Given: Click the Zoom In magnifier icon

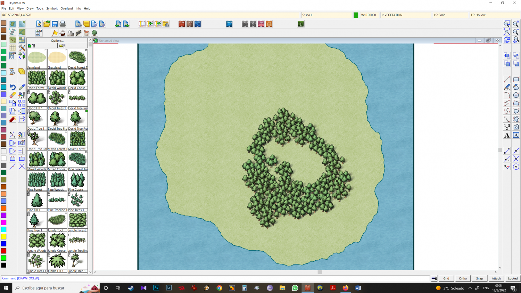Looking at the screenshot, I should pyautogui.click(x=516, y=24).
